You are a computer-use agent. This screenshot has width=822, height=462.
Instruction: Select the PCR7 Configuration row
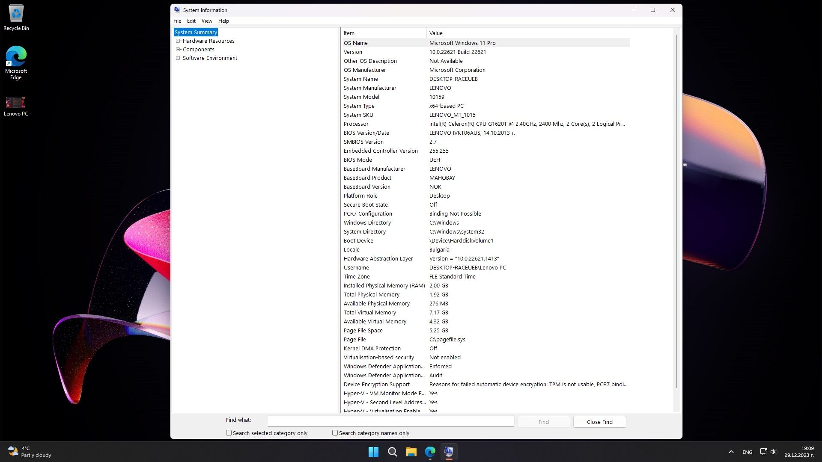click(x=485, y=214)
